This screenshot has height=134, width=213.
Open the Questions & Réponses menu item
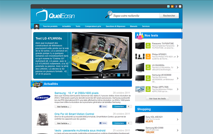coord(116,26)
